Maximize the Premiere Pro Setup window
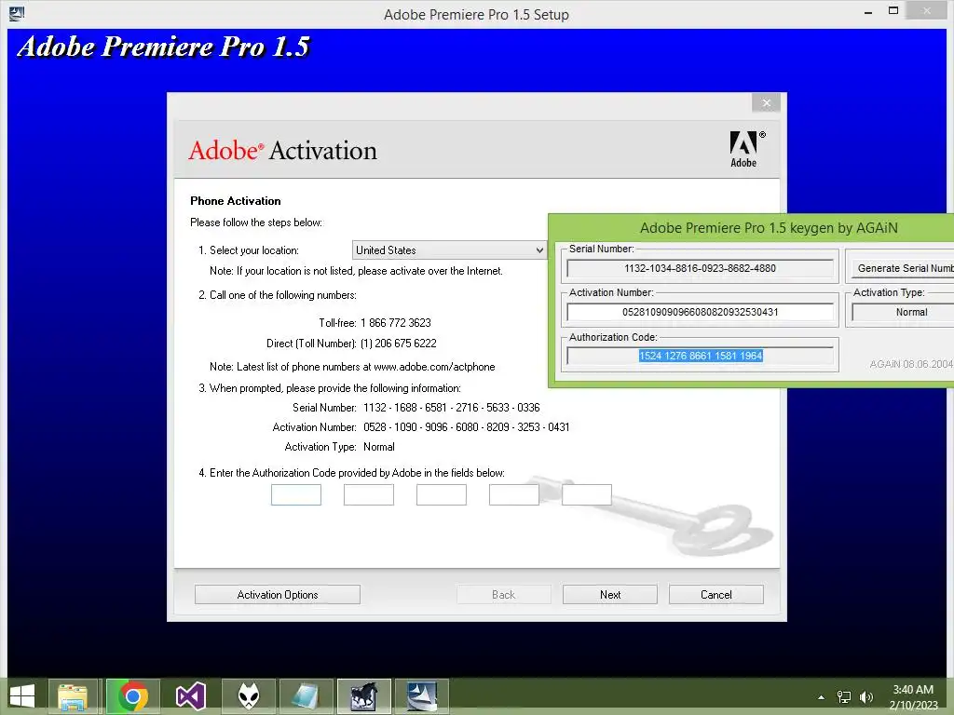This screenshot has width=954, height=715. 893,11
